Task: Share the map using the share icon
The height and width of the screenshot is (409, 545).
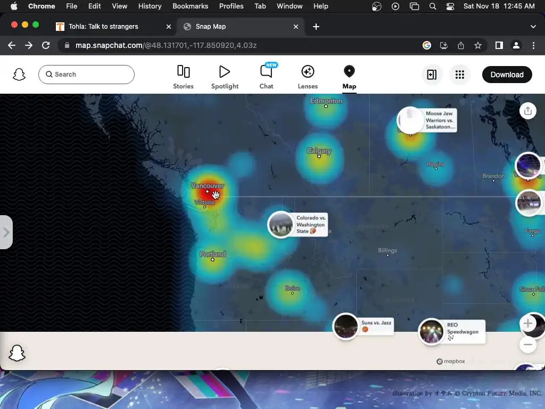Action: point(527,111)
